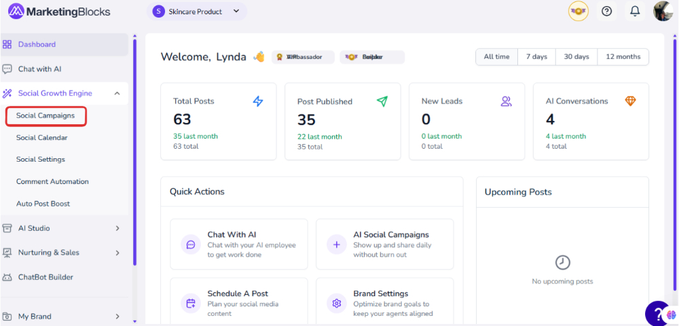Click the AI Social Campaigns quick action
This screenshot has height=326, width=679.
(x=384, y=244)
